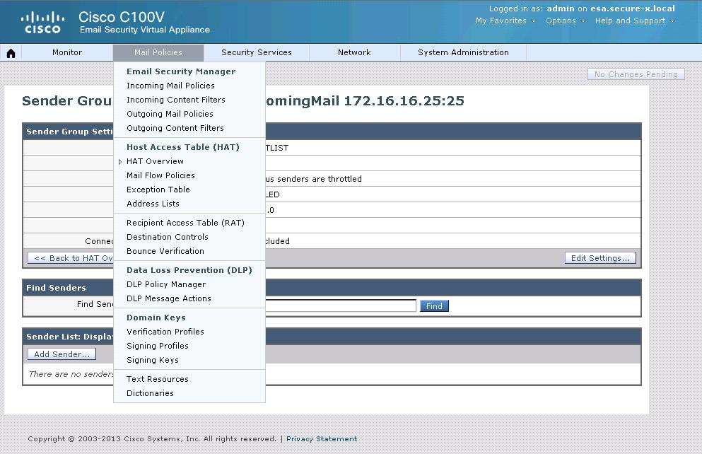Open Text Resources

click(158, 379)
